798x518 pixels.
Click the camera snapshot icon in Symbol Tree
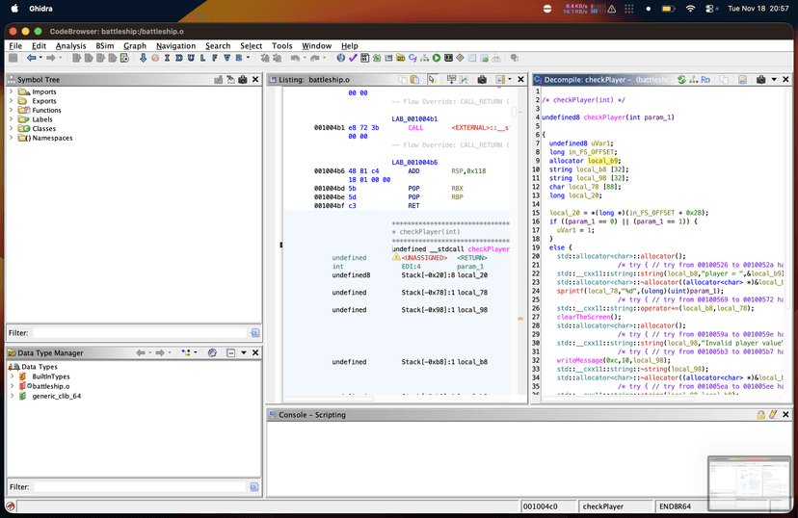coord(243,79)
